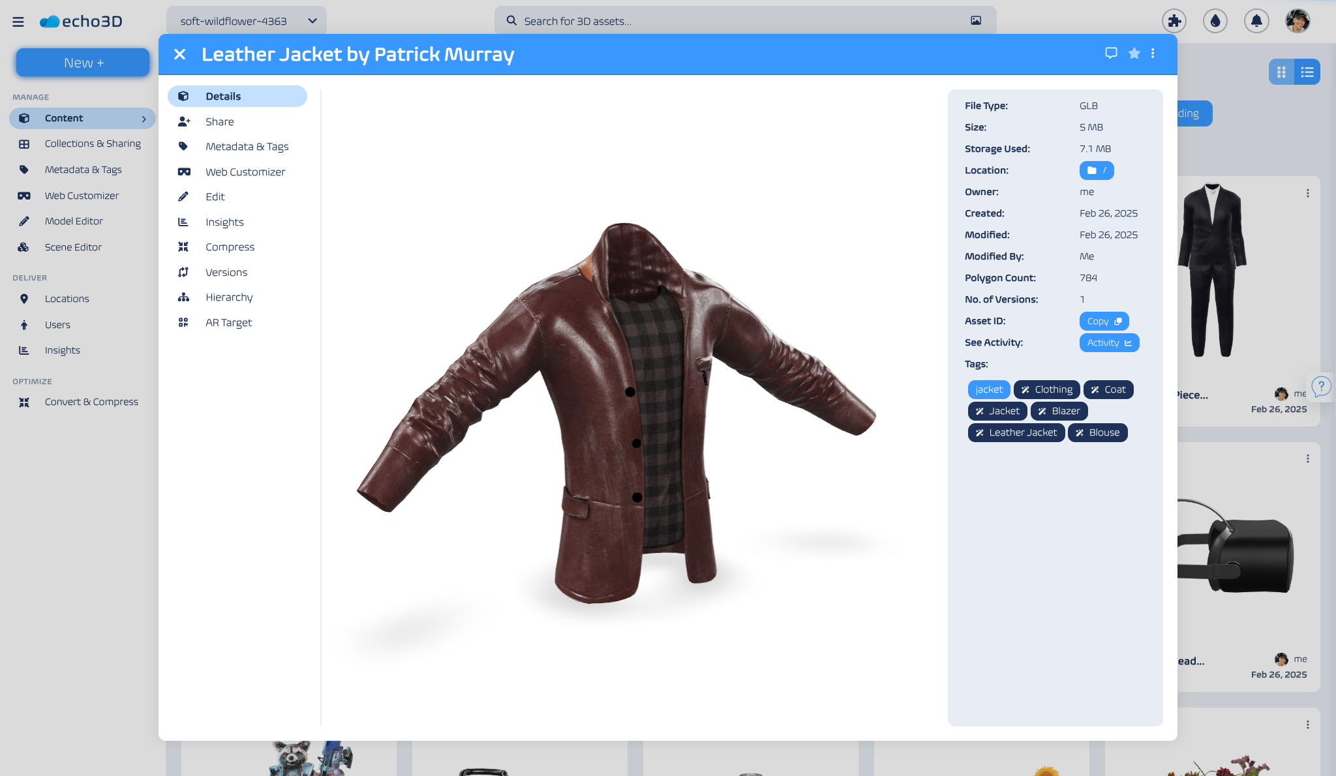
Task: Click the New + button
Action: pos(82,62)
